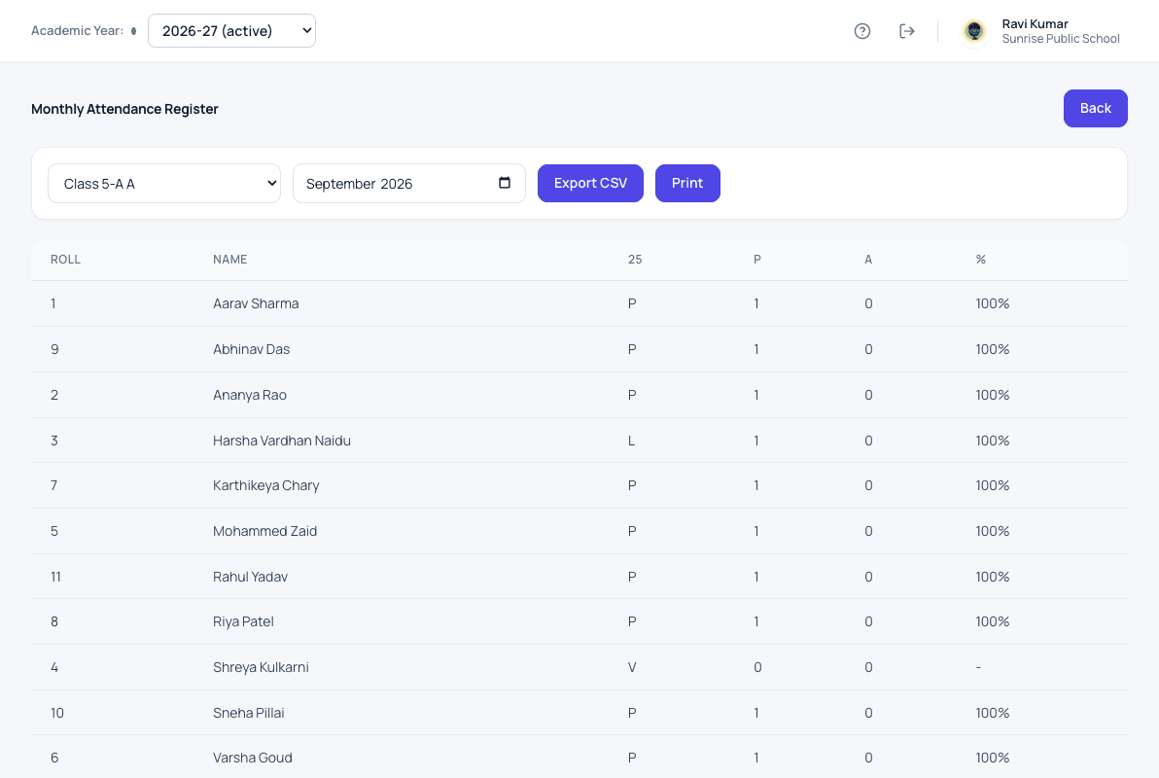Image resolution: width=1159 pixels, height=778 pixels.
Task: Select the Sneha Pillai name cell
Action: [248, 713]
